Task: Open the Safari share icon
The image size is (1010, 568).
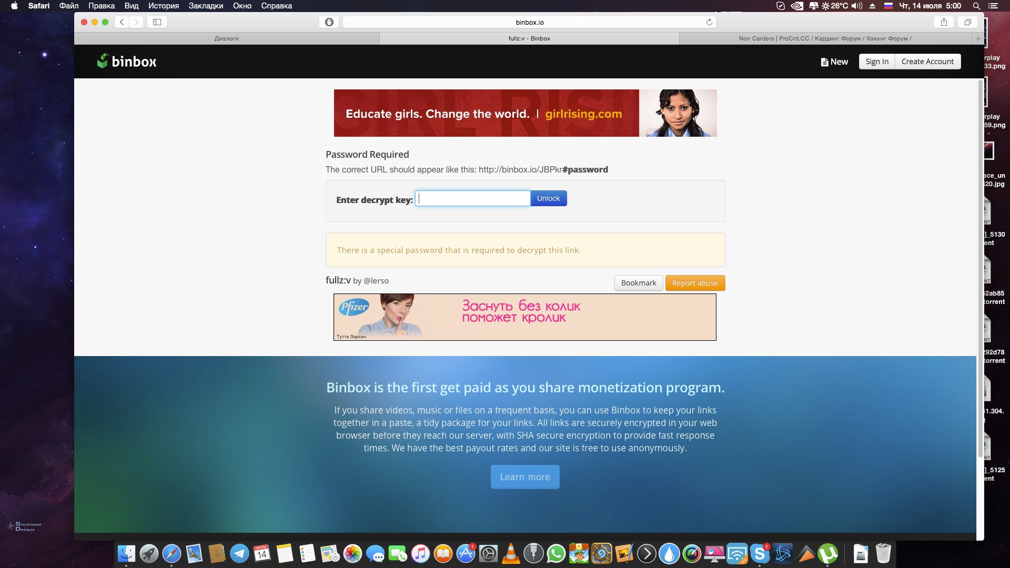Action: (944, 22)
